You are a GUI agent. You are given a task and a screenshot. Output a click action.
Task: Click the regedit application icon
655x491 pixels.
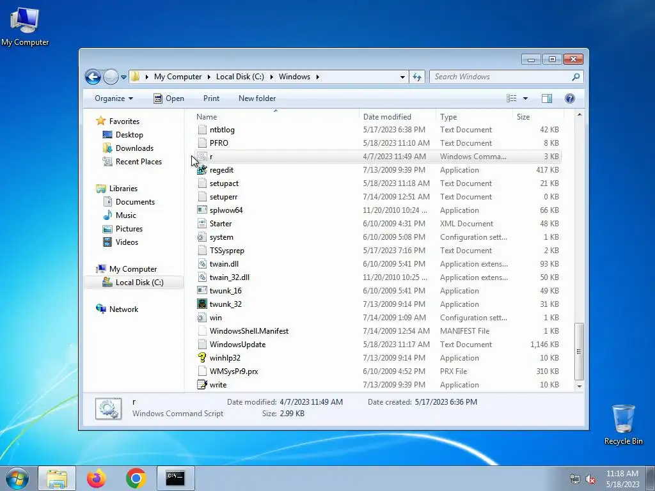coord(202,170)
